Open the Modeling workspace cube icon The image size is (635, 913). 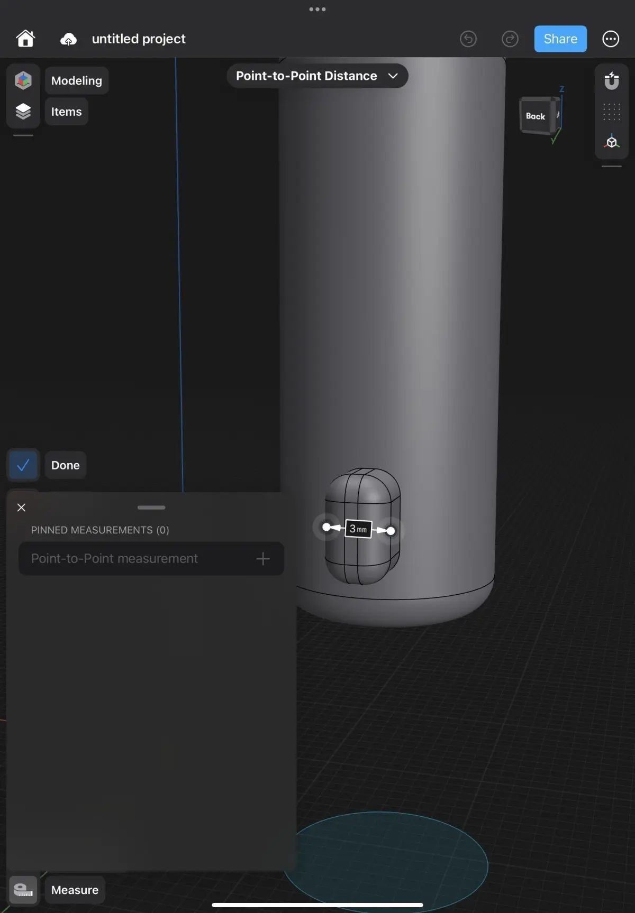coord(23,80)
